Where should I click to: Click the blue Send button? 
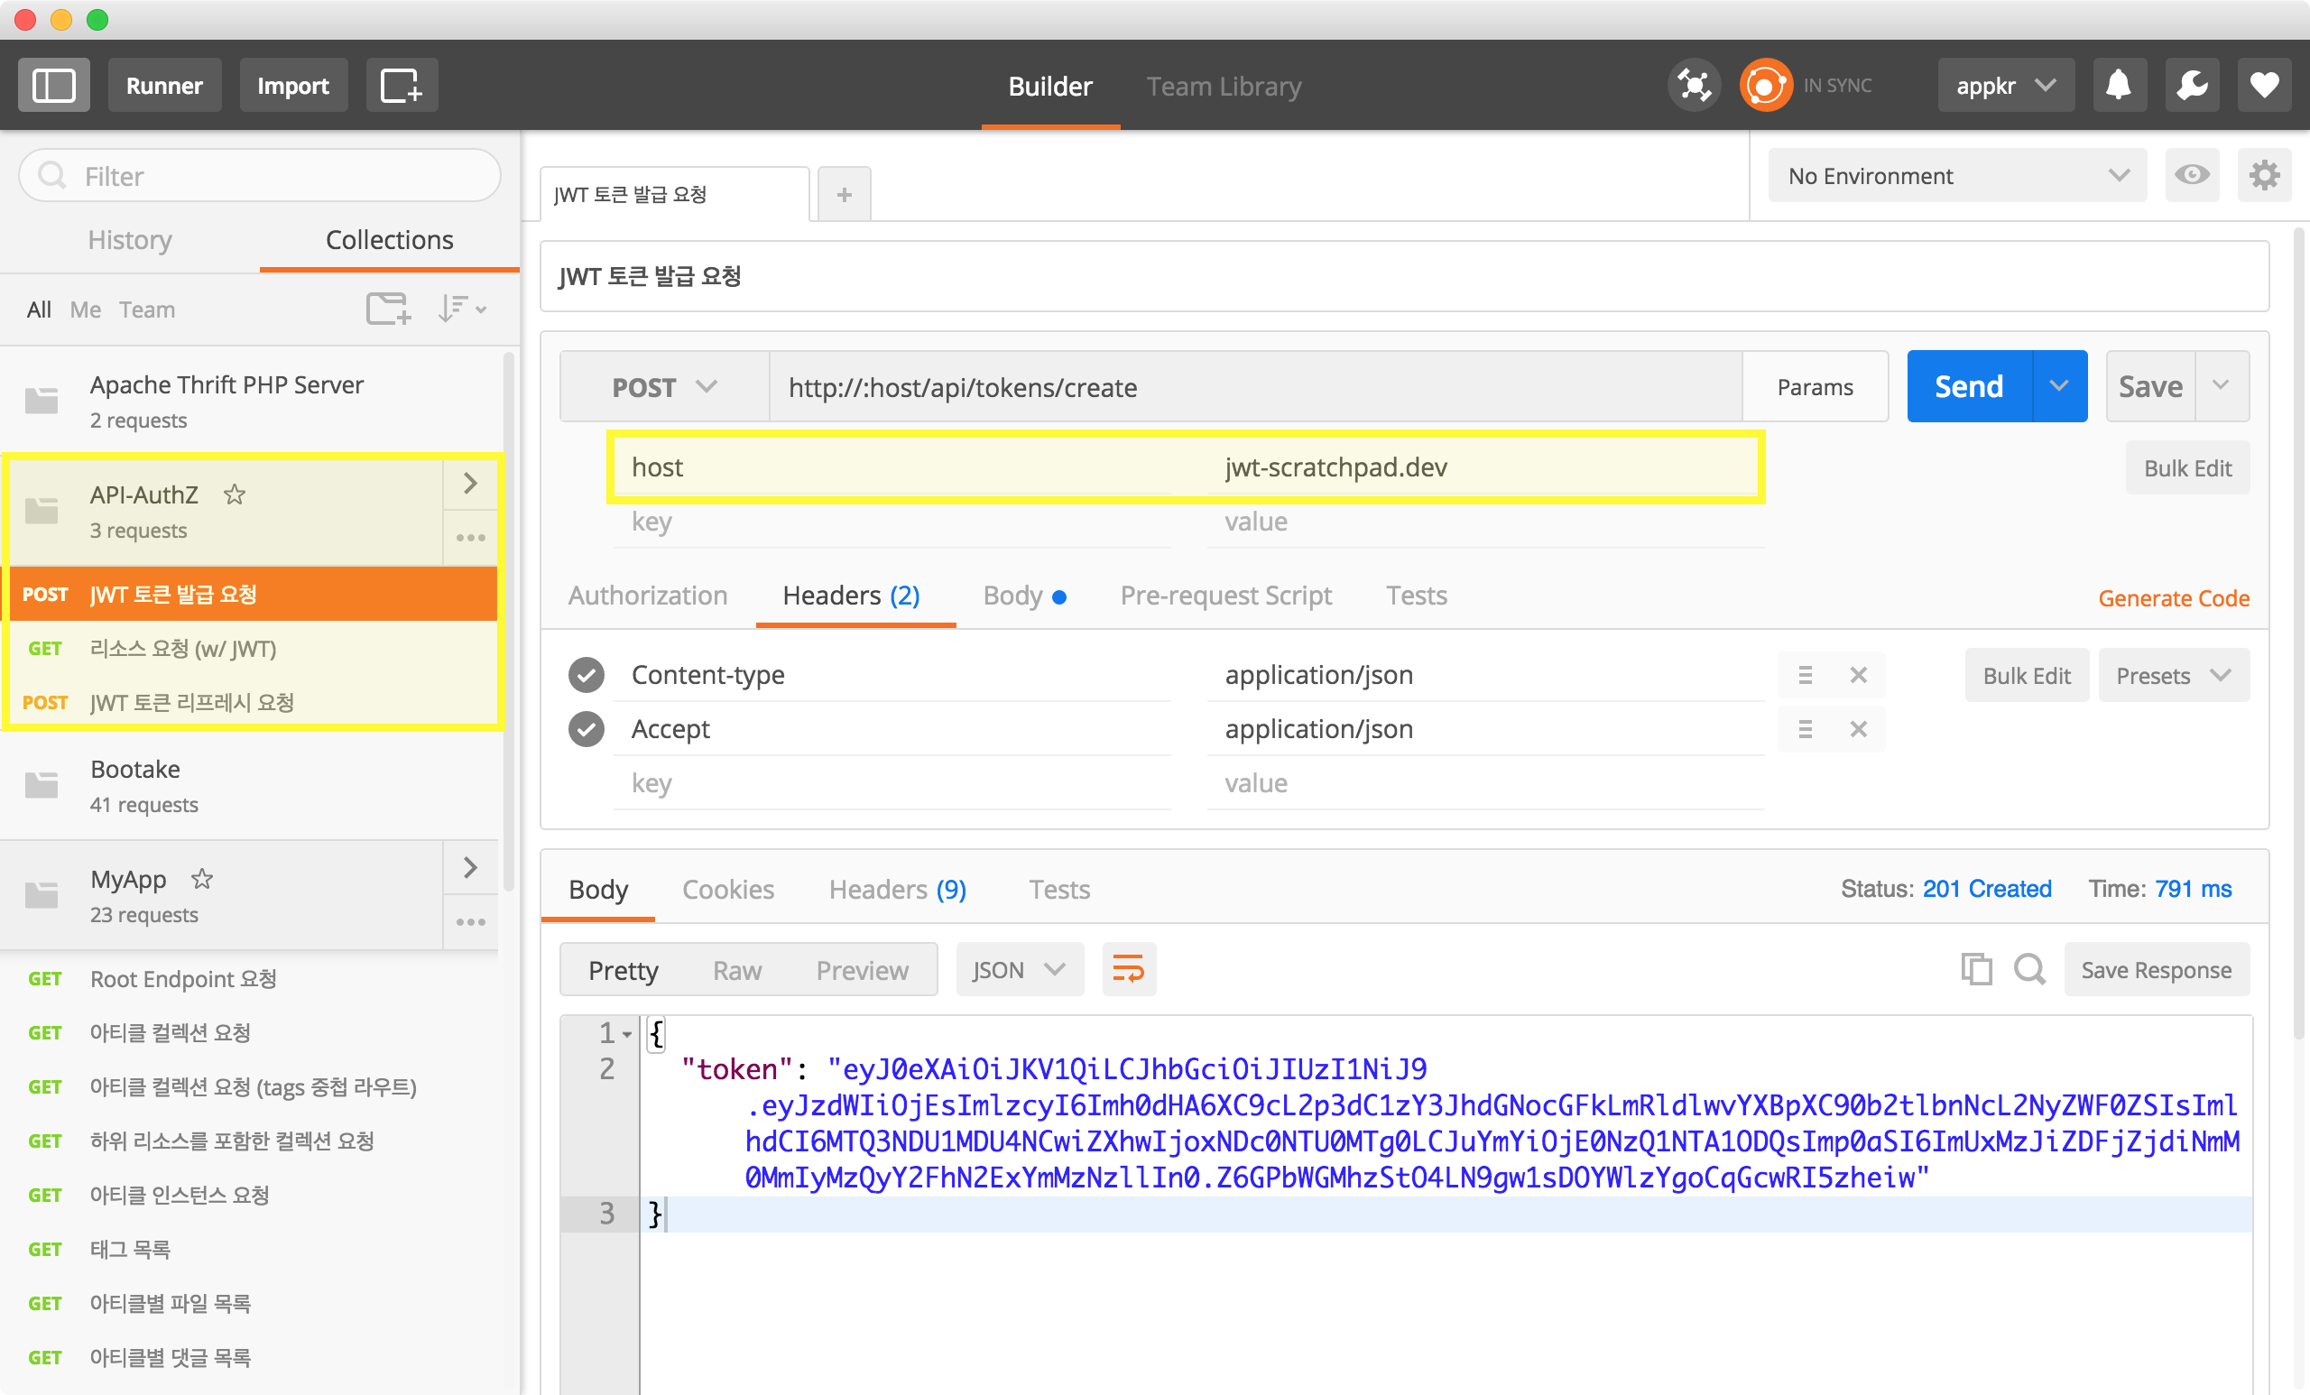click(x=1969, y=386)
